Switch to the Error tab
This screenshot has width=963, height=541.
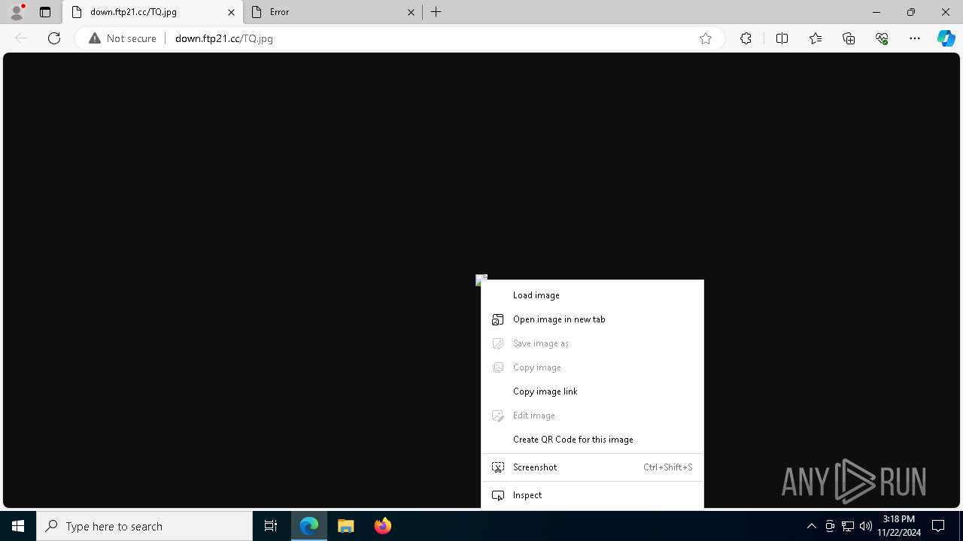332,12
